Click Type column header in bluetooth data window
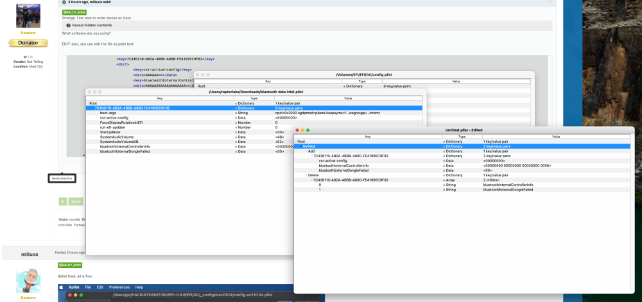642x302 pixels. pos(254,99)
